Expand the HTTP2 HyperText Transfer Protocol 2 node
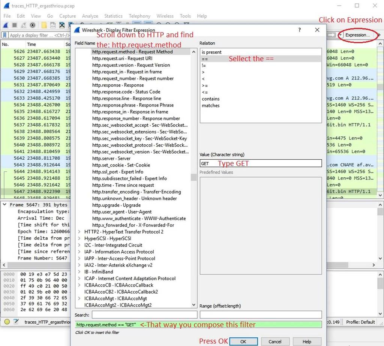 point(79,232)
